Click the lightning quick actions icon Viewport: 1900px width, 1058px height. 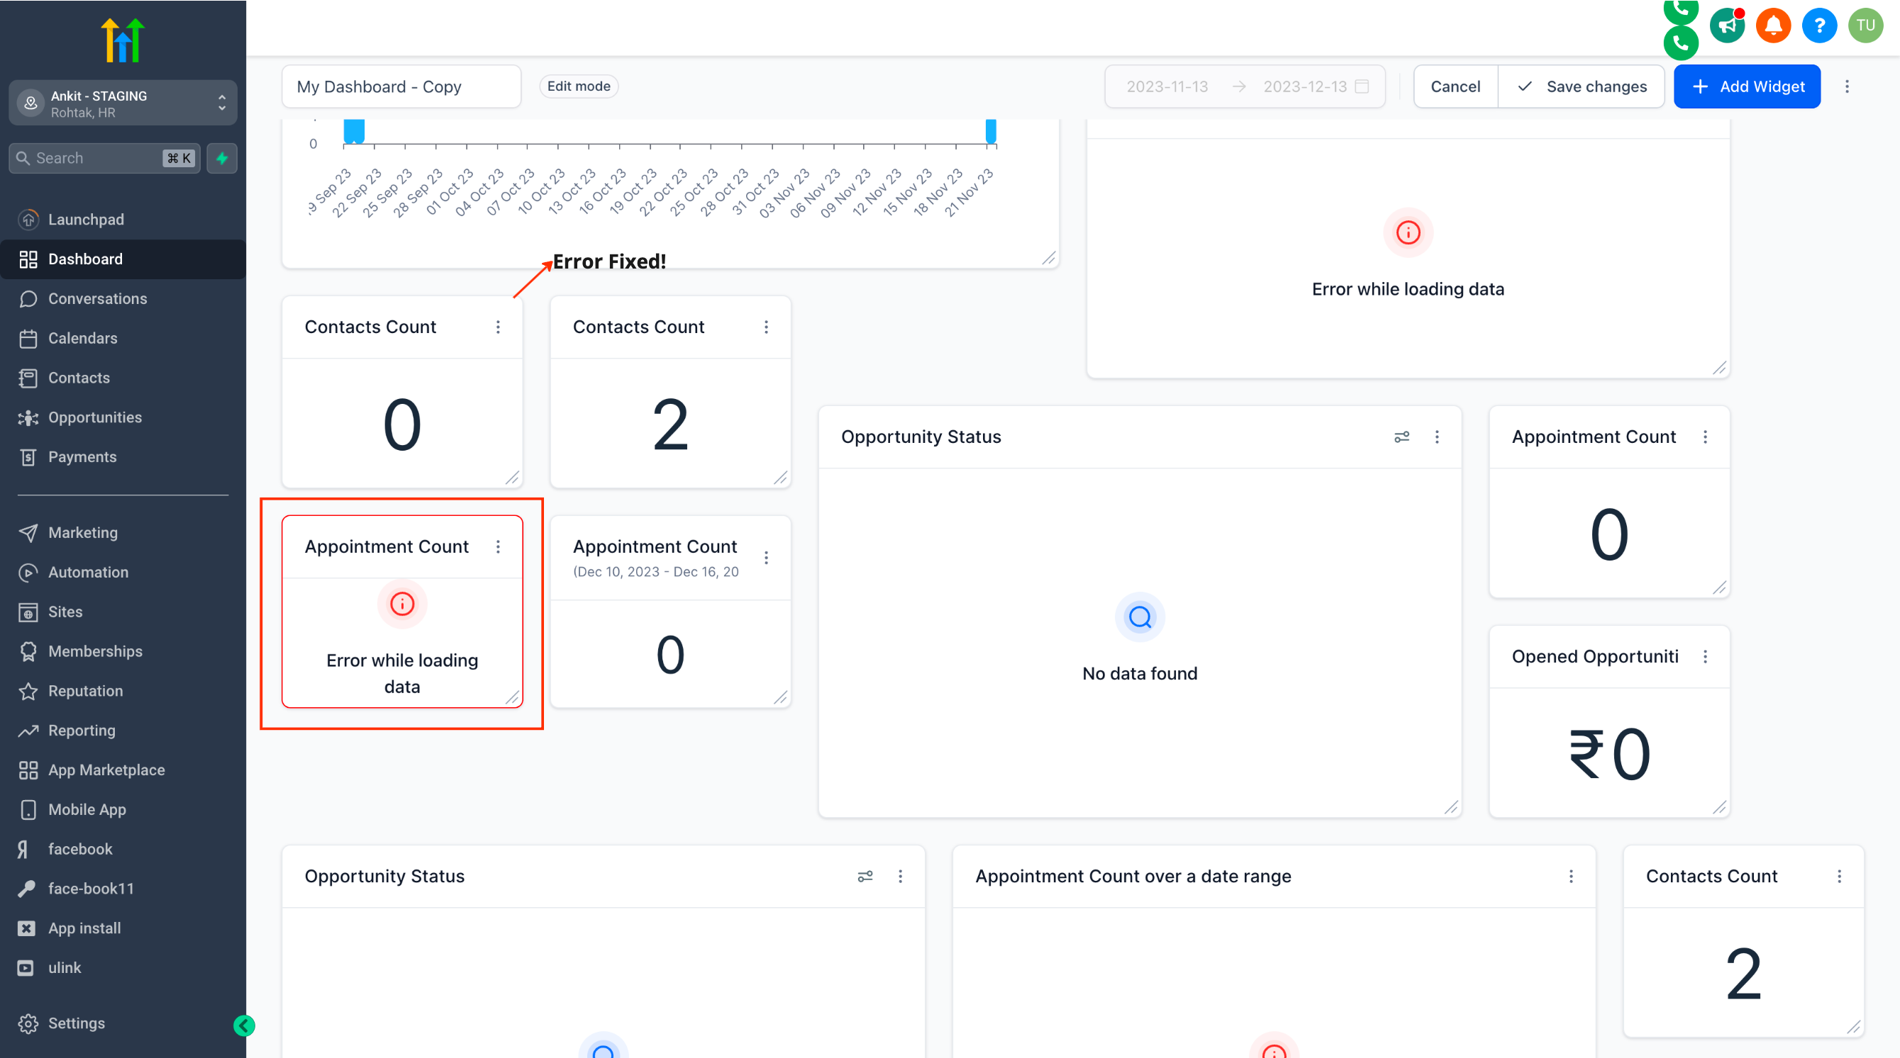222,159
